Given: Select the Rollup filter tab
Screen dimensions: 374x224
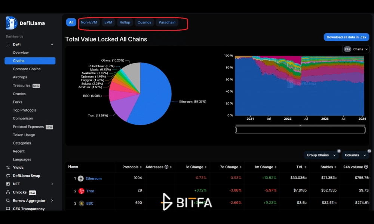Looking at the screenshot, I should tap(125, 22).
